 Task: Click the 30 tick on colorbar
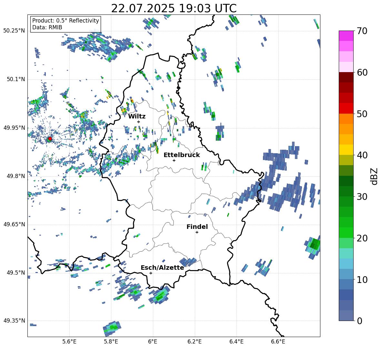(x=362, y=197)
